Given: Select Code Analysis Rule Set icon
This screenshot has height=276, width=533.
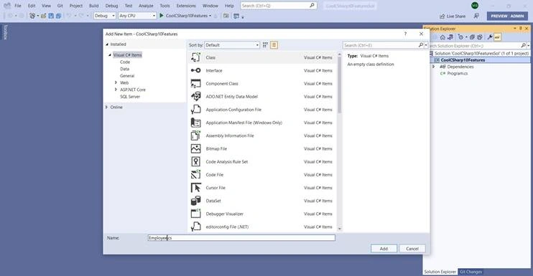Looking at the screenshot, I should [195, 162].
